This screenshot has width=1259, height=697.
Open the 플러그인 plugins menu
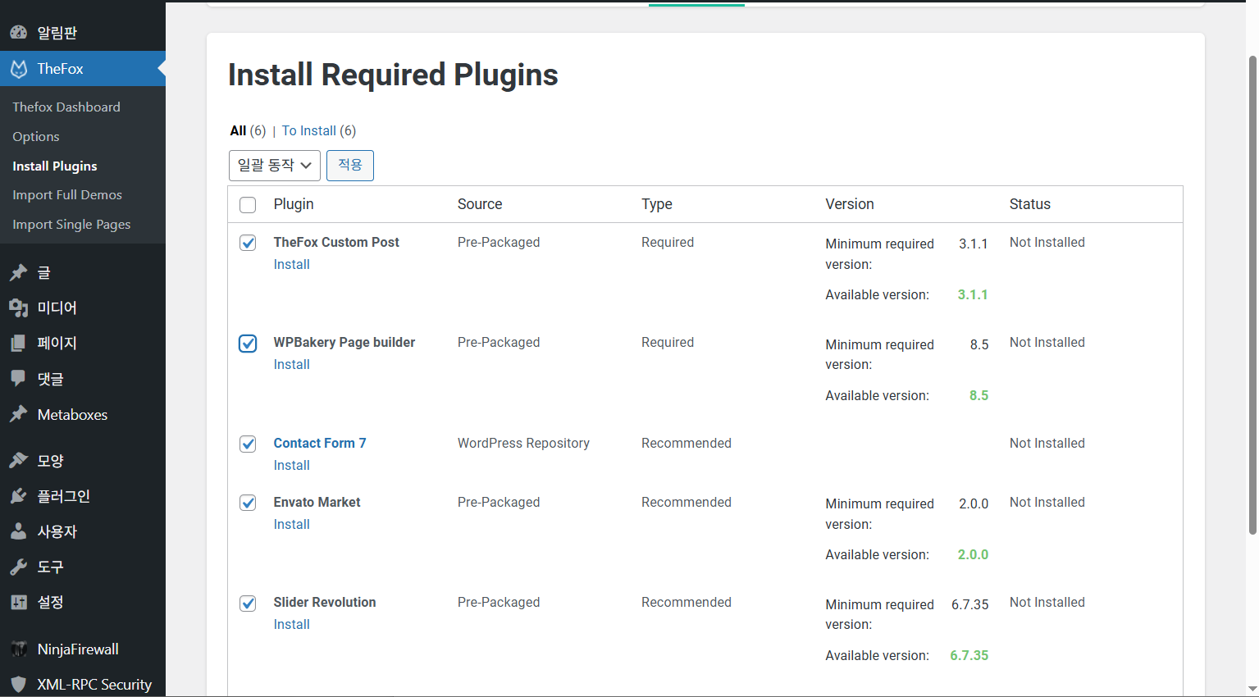pos(83,496)
